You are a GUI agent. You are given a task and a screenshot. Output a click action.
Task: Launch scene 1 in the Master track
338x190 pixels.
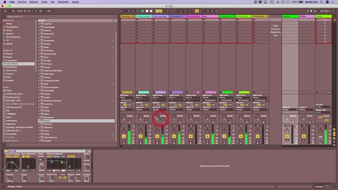tap(317, 20)
